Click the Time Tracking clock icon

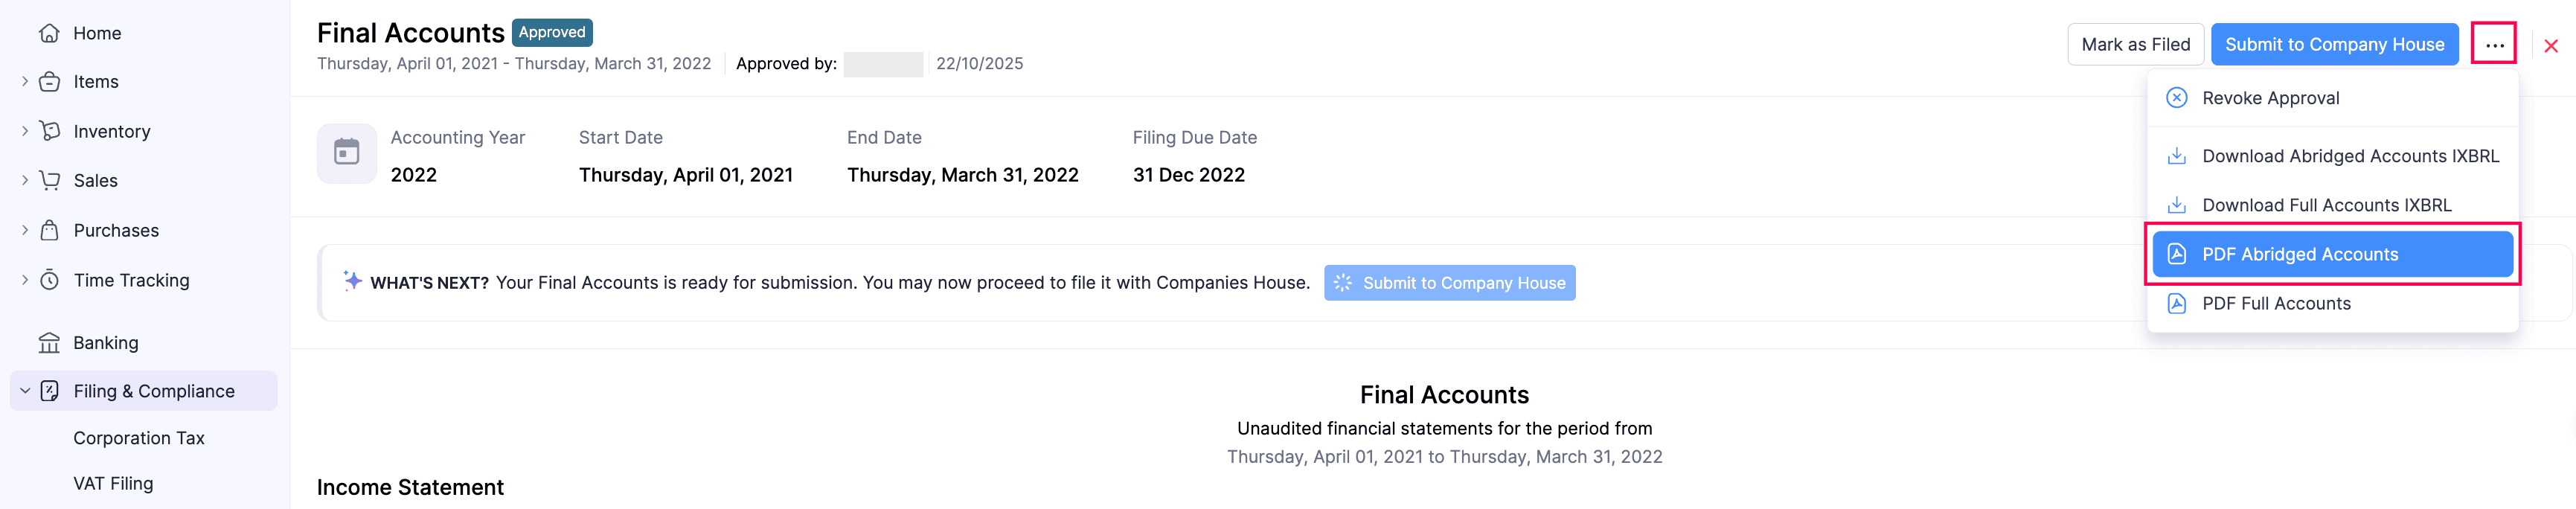coord(49,280)
